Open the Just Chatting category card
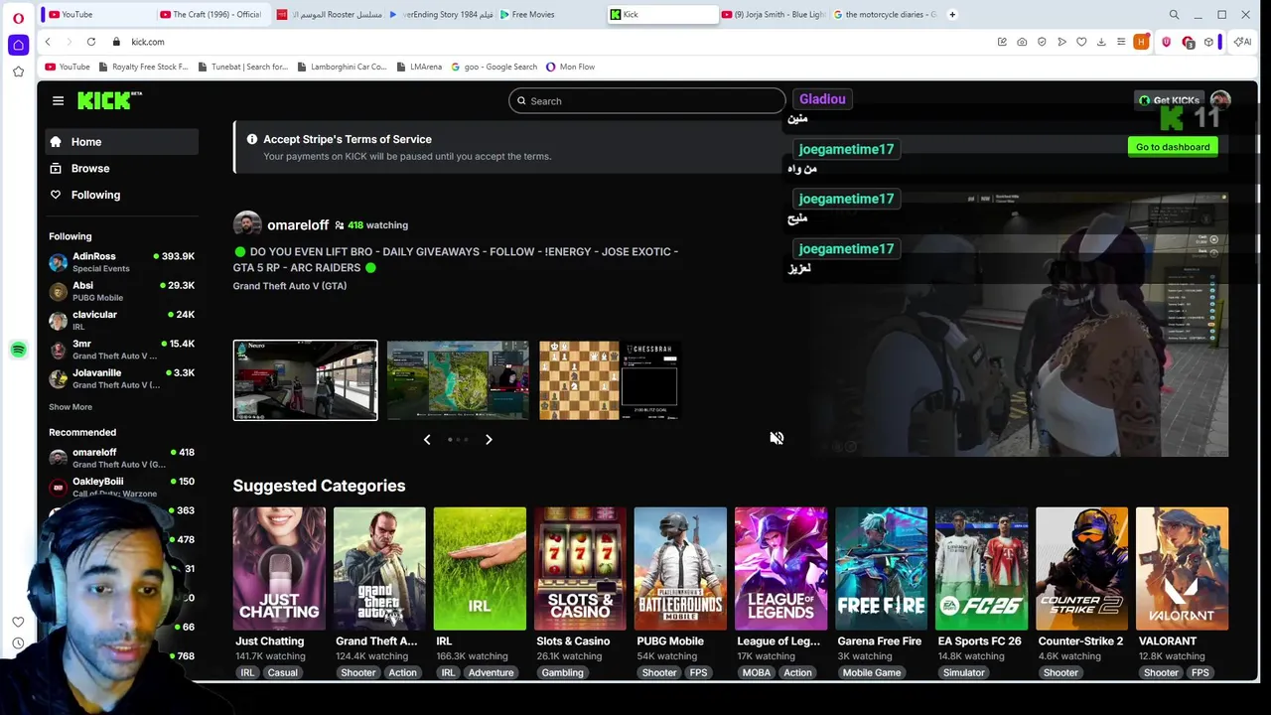Image resolution: width=1271 pixels, height=715 pixels. coord(279,569)
